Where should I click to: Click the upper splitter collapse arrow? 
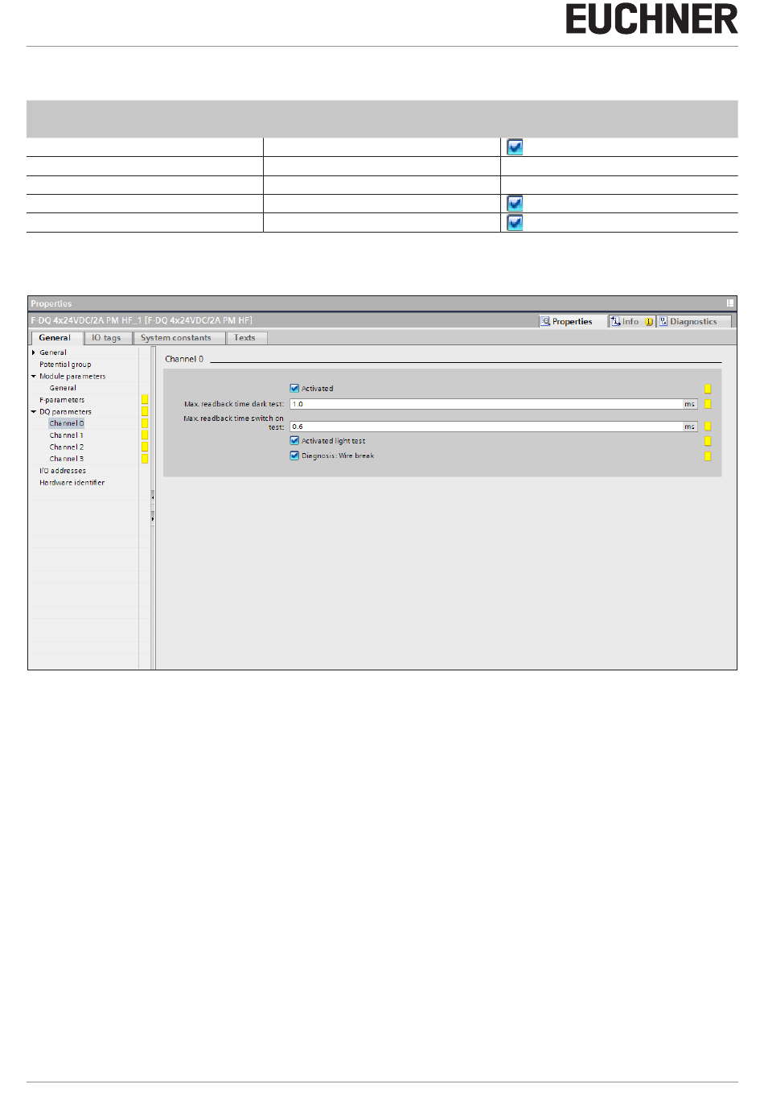[153, 497]
